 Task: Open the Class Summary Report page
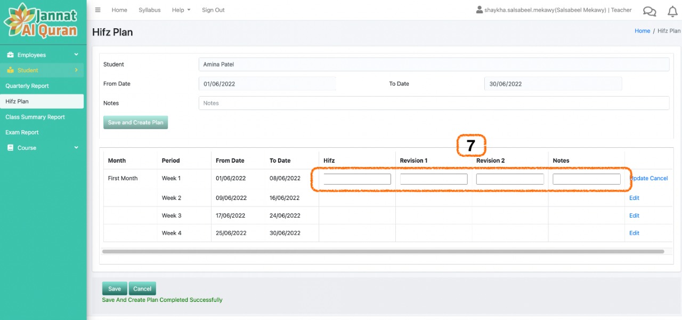tap(35, 117)
